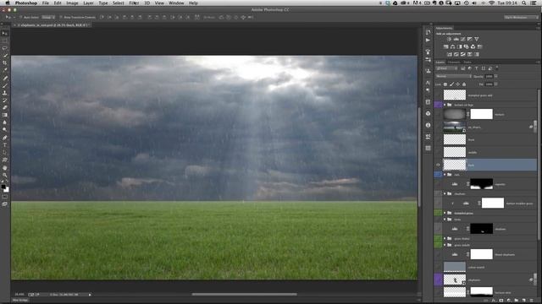Image resolution: width=542 pixels, height=304 pixels.
Task: Click the layer style fx icon
Action: [494, 301]
